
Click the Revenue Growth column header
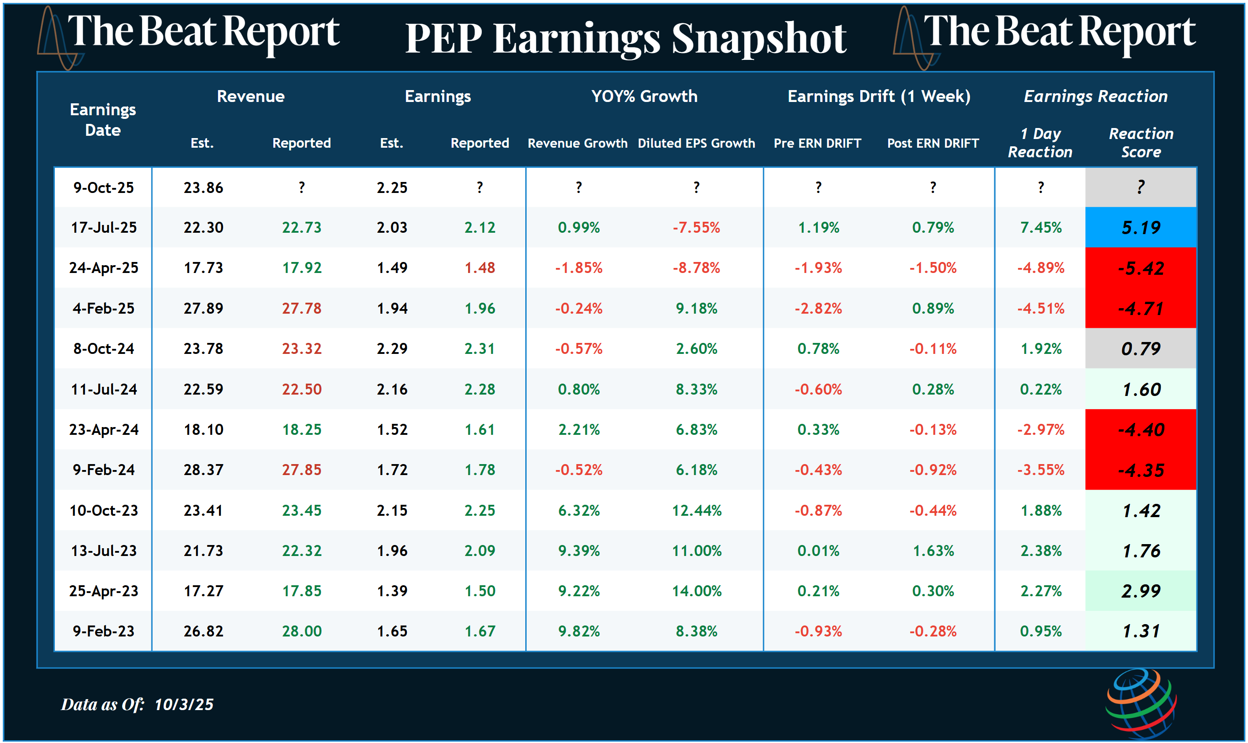pyautogui.click(x=577, y=143)
